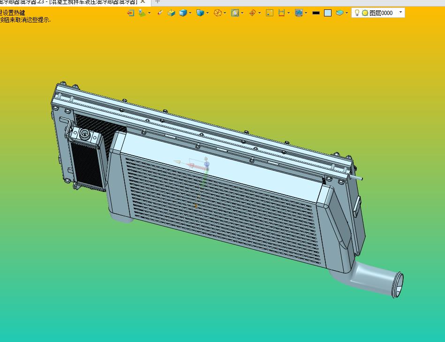Image resolution: width=445 pixels, height=342 pixels.
Task: Select the oil cooler document tab title
Action: (68, 2)
